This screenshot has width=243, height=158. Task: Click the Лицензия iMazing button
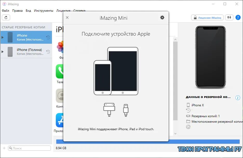tap(207, 17)
